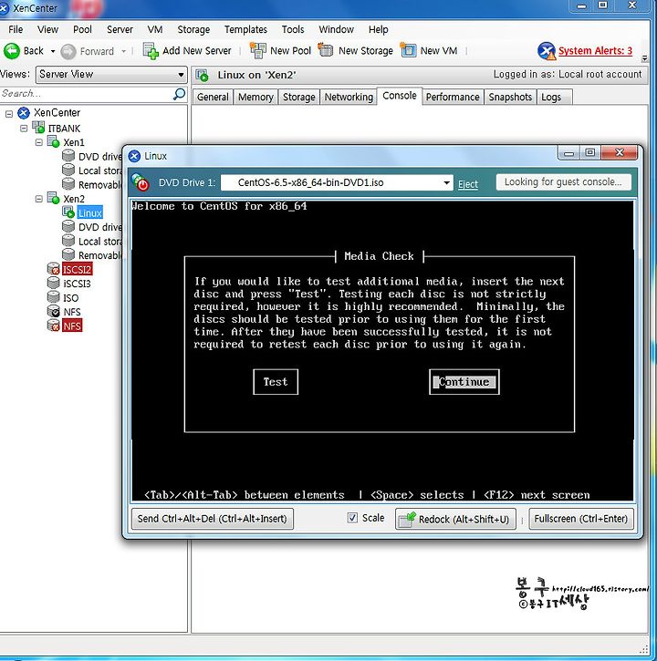Image resolution: width=657 pixels, height=661 pixels.
Task: Click the Add New Server icon
Action: (151, 51)
